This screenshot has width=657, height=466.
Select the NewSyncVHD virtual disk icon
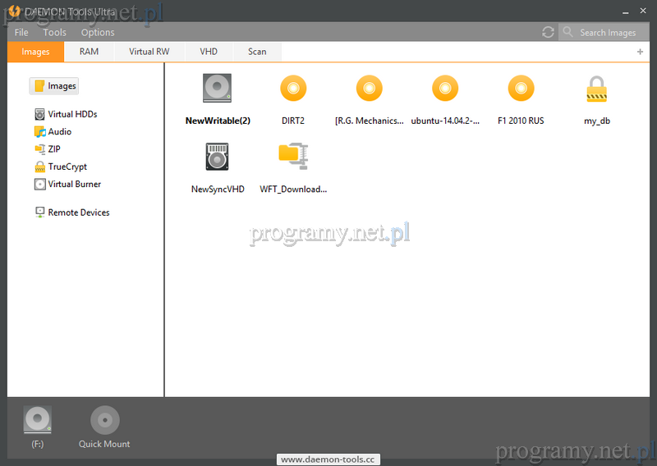(218, 156)
